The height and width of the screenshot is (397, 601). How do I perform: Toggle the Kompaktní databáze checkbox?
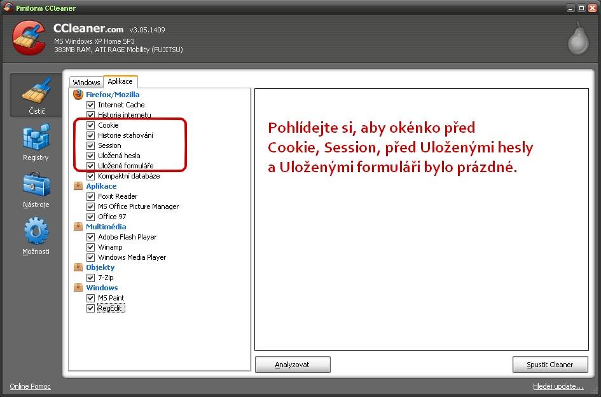90,176
